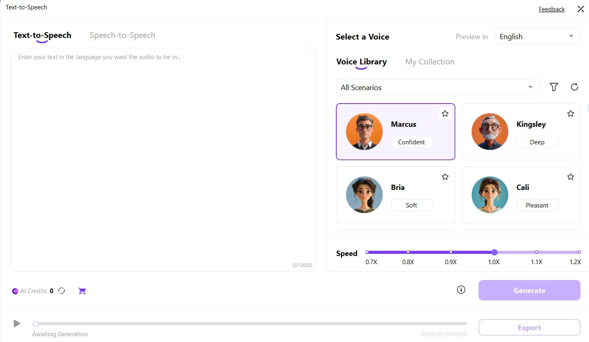The height and width of the screenshot is (342, 589).
Task: Star the Kingsley voice
Action: (x=571, y=114)
